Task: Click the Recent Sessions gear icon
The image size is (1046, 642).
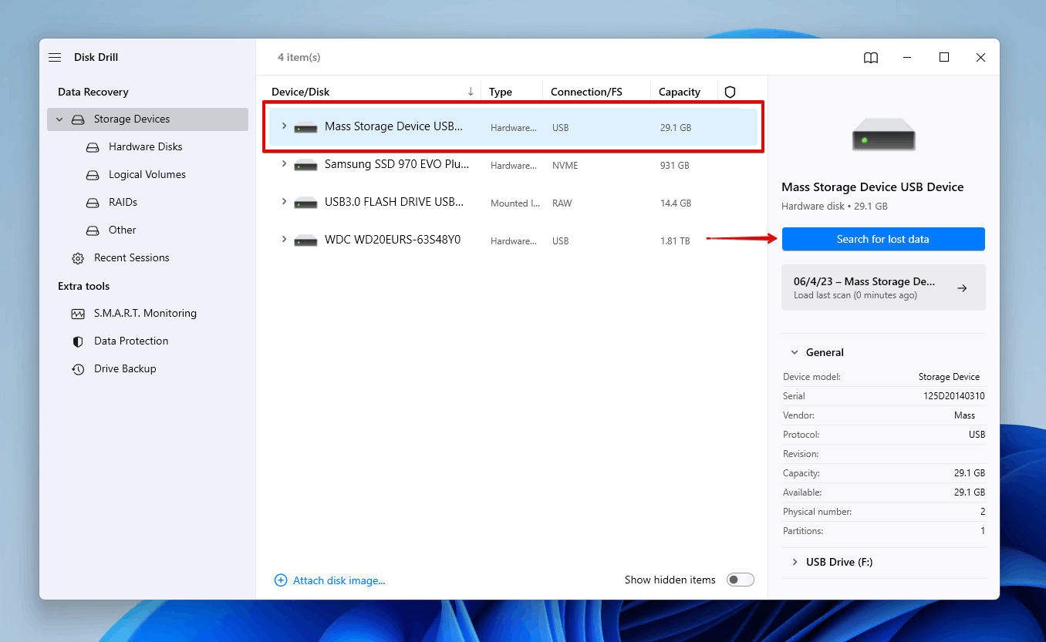Action: [x=78, y=258]
